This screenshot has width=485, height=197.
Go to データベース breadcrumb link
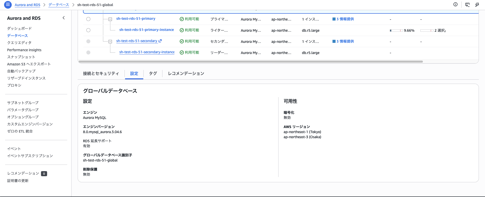pos(59,5)
